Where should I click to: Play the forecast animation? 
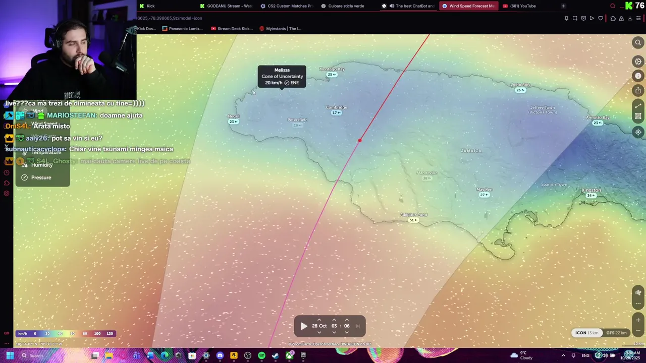(304, 326)
